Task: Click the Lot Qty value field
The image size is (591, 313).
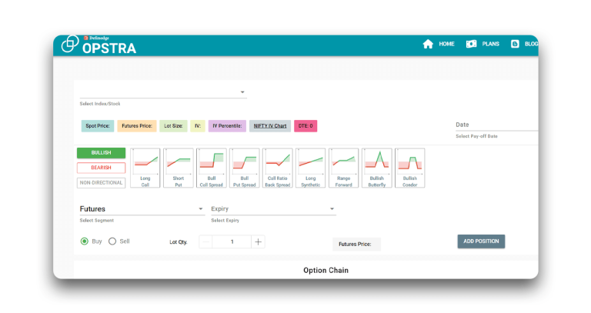Action: click(232, 241)
